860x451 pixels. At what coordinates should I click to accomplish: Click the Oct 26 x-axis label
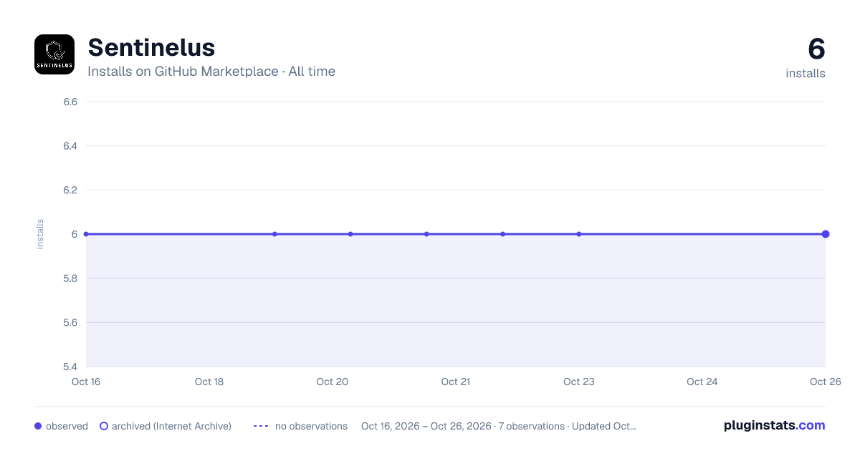(825, 382)
